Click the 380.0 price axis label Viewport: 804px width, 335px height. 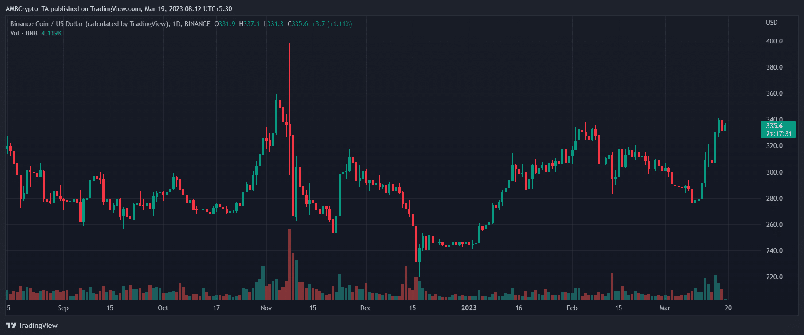[774, 67]
